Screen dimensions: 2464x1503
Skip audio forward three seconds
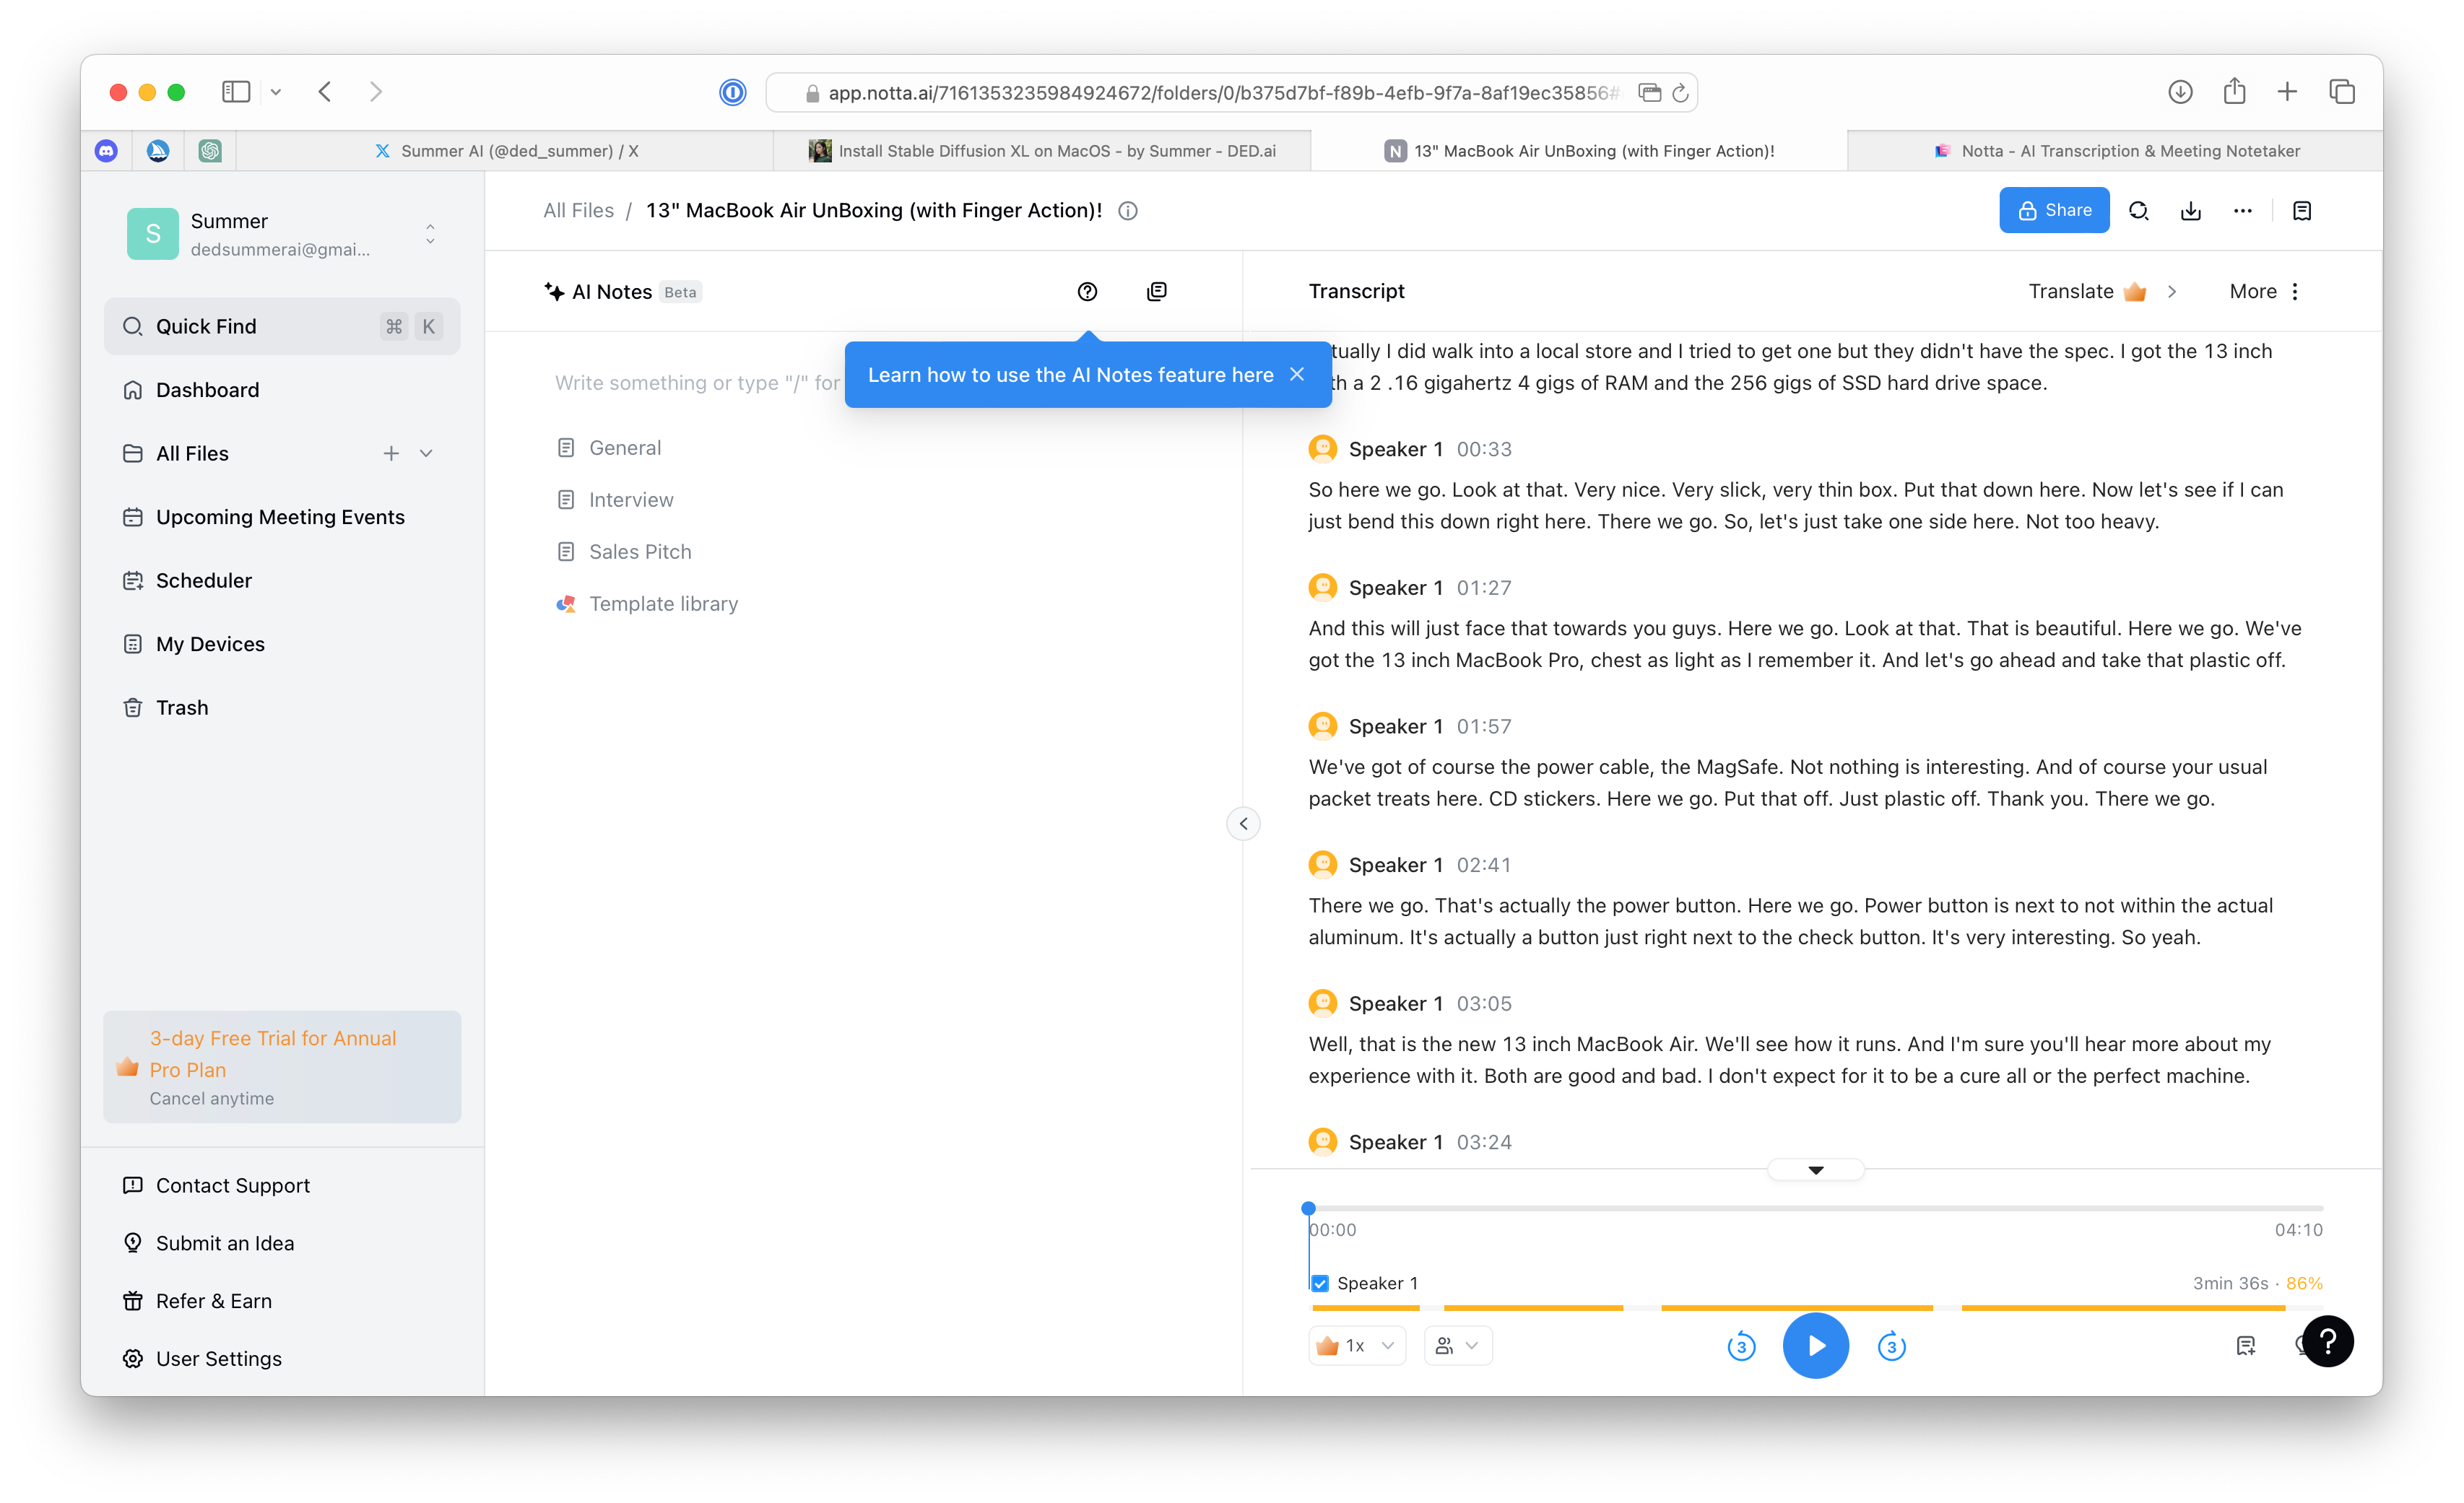[x=1891, y=1346]
